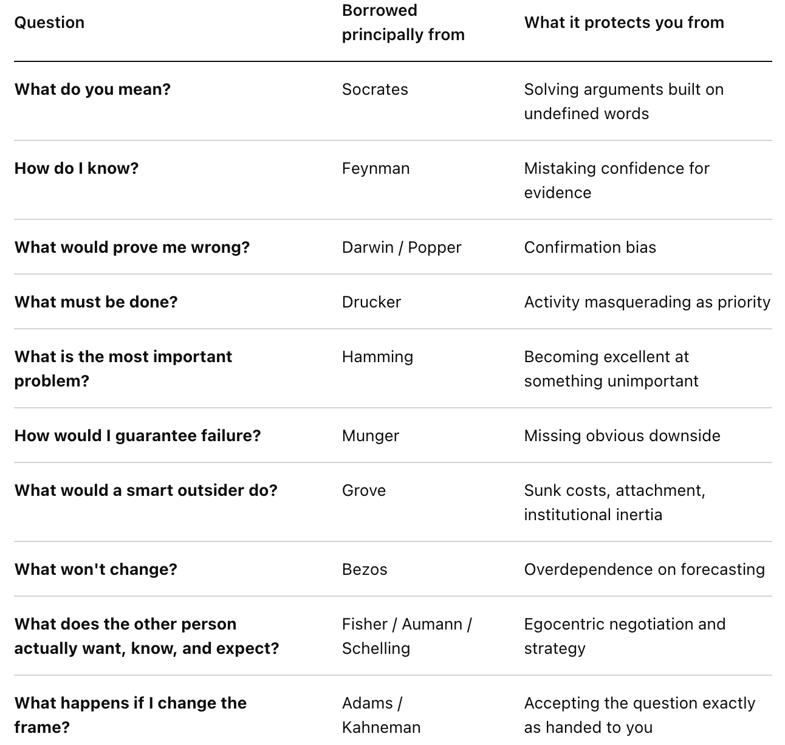Select the Borrowed principally from header

click(403, 22)
